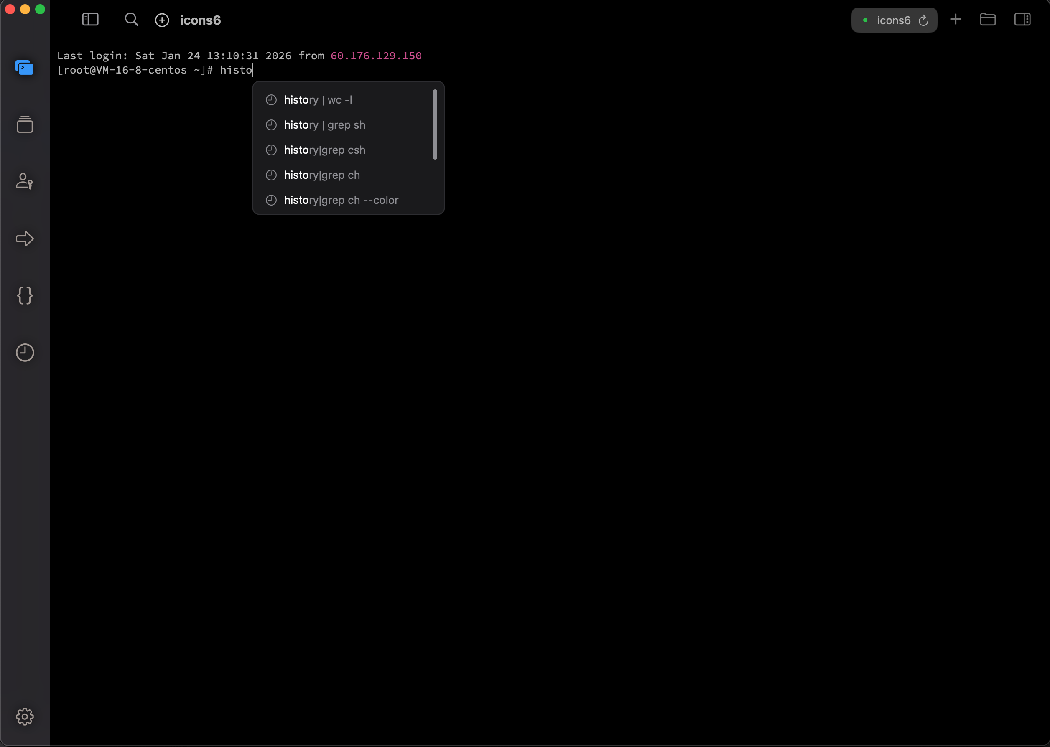Open the file browser folder icon
Screen dimensions: 1050x747
point(987,20)
